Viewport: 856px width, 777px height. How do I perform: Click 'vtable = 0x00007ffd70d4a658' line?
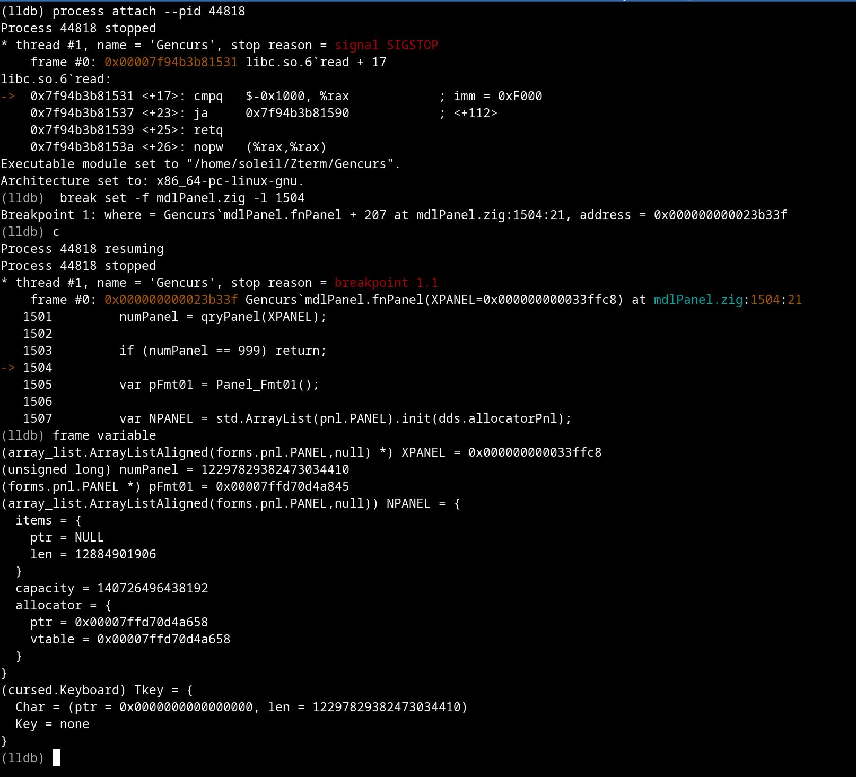click(x=130, y=639)
